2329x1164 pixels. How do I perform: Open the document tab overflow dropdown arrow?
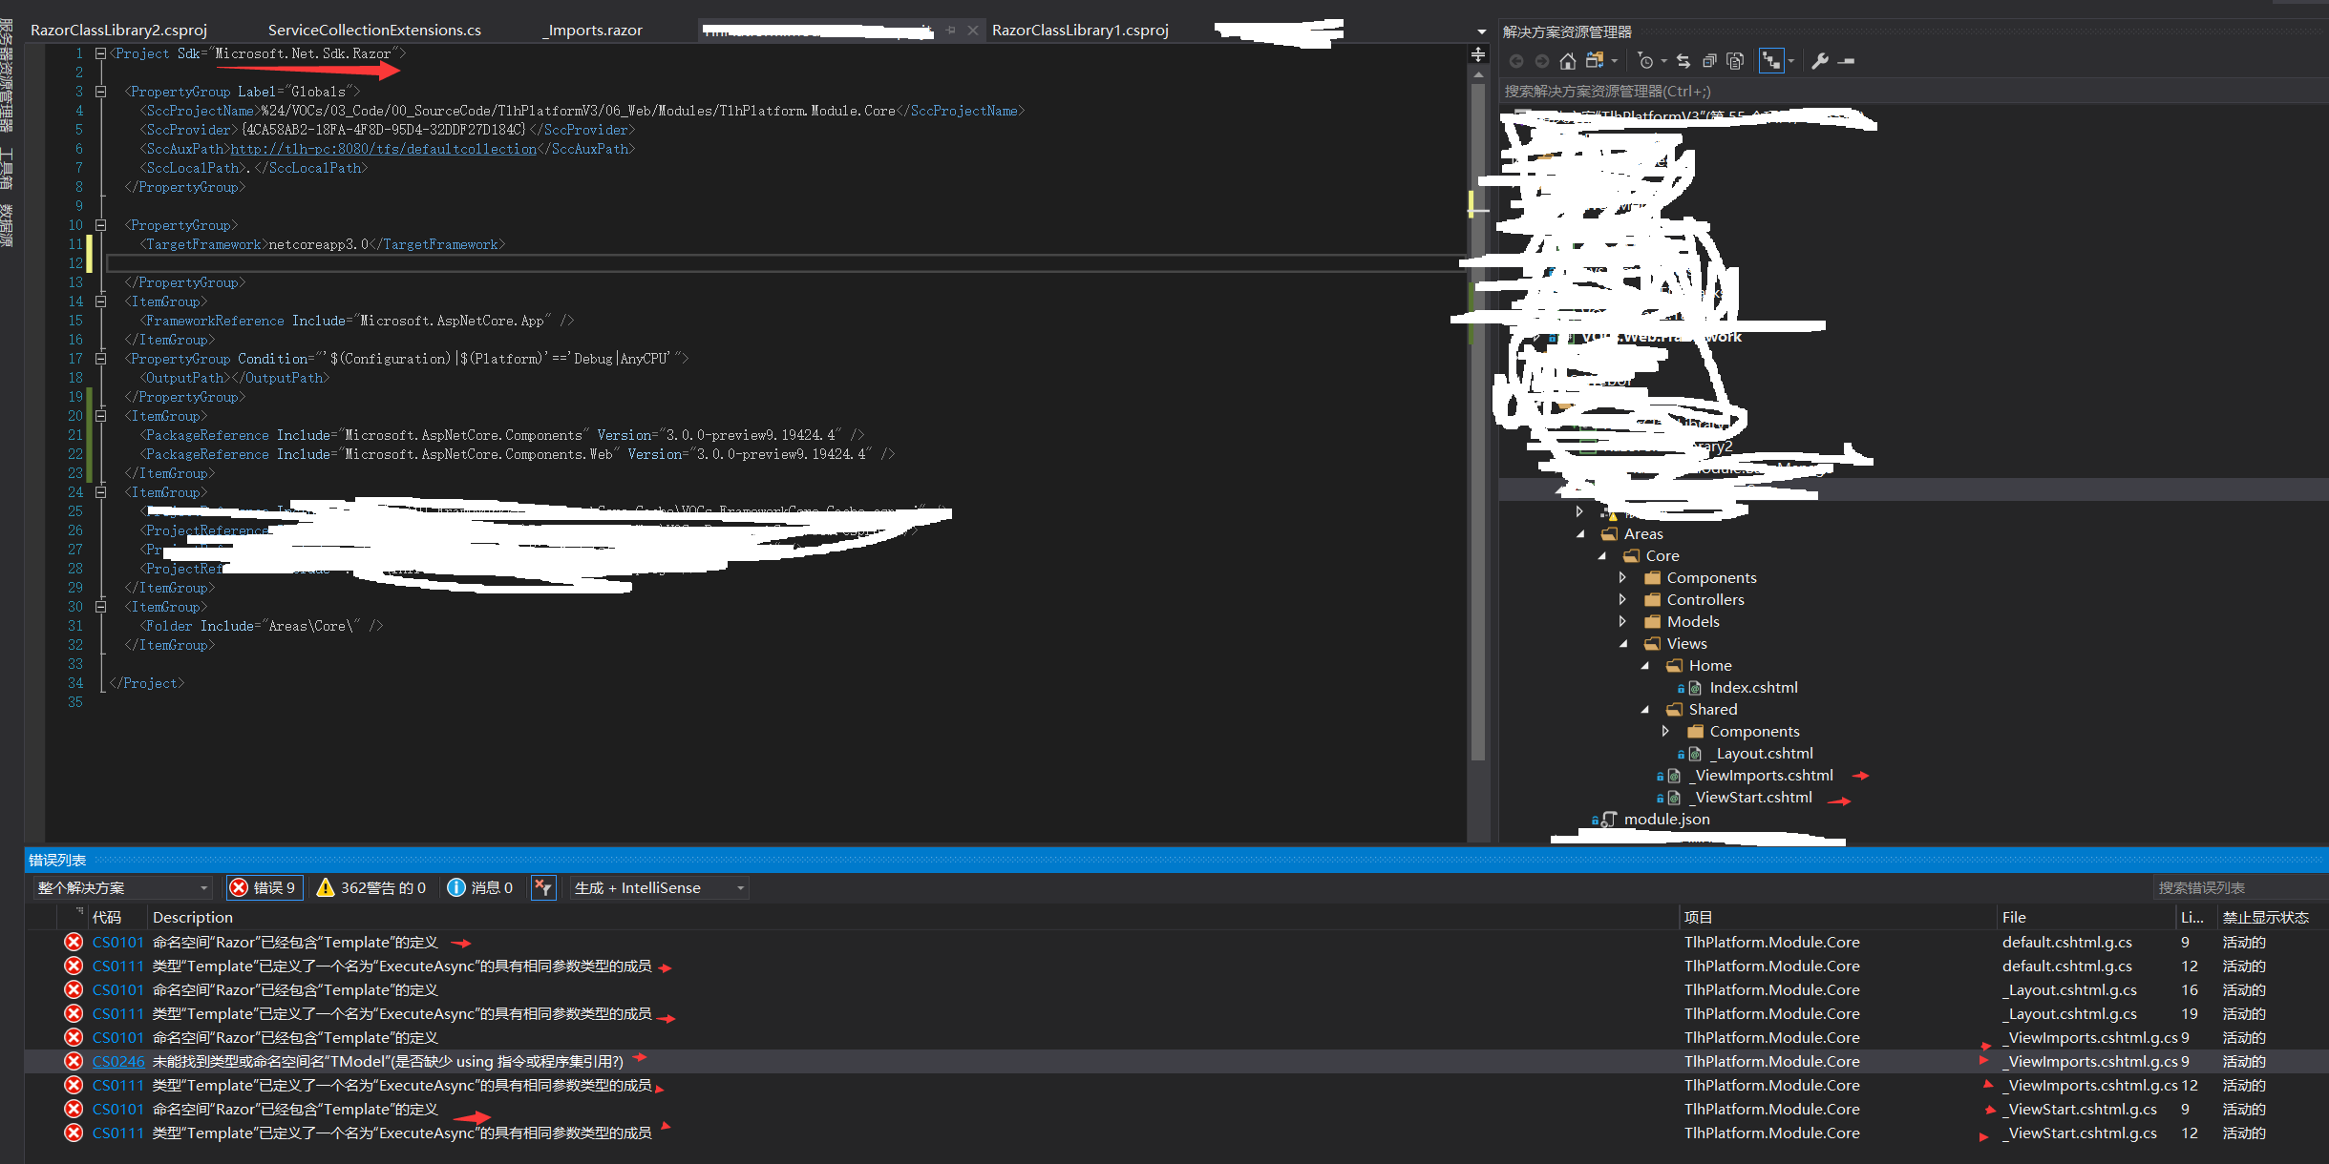(x=1482, y=31)
